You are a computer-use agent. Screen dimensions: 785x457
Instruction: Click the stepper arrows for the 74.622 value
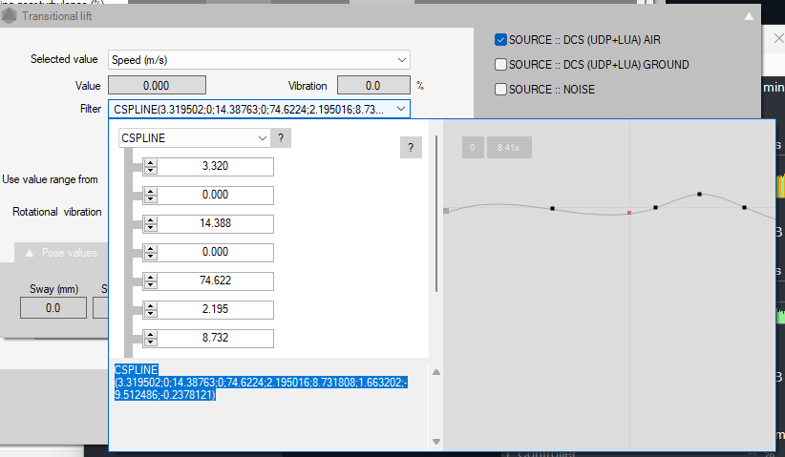pyautogui.click(x=150, y=281)
